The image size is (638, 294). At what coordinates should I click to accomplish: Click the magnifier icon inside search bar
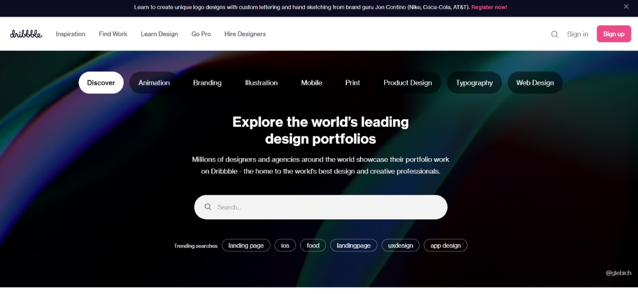click(208, 207)
